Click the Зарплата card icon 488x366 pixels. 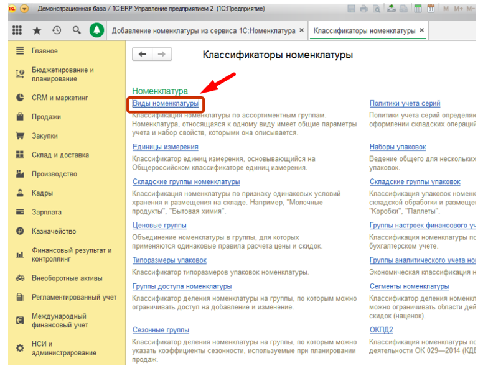20,212
